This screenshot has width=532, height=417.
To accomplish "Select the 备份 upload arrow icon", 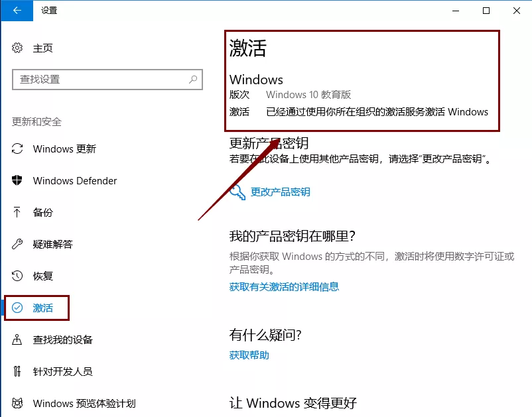I will click(x=17, y=212).
